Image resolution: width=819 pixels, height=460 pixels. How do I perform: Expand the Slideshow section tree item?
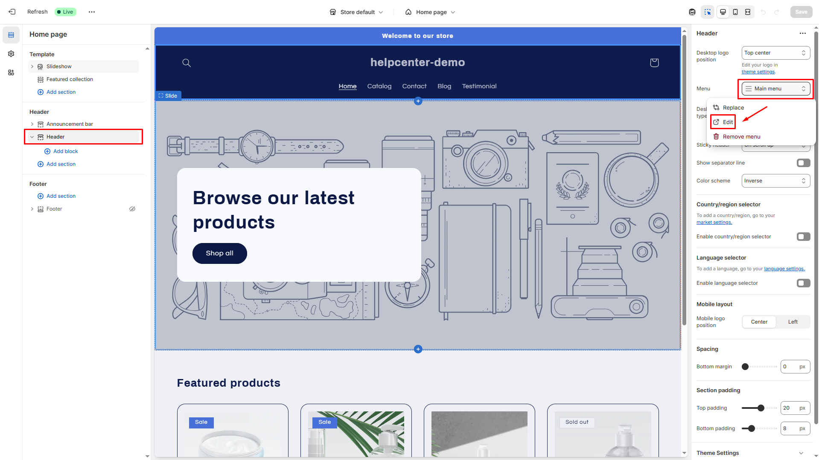pyautogui.click(x=32, y=67)
